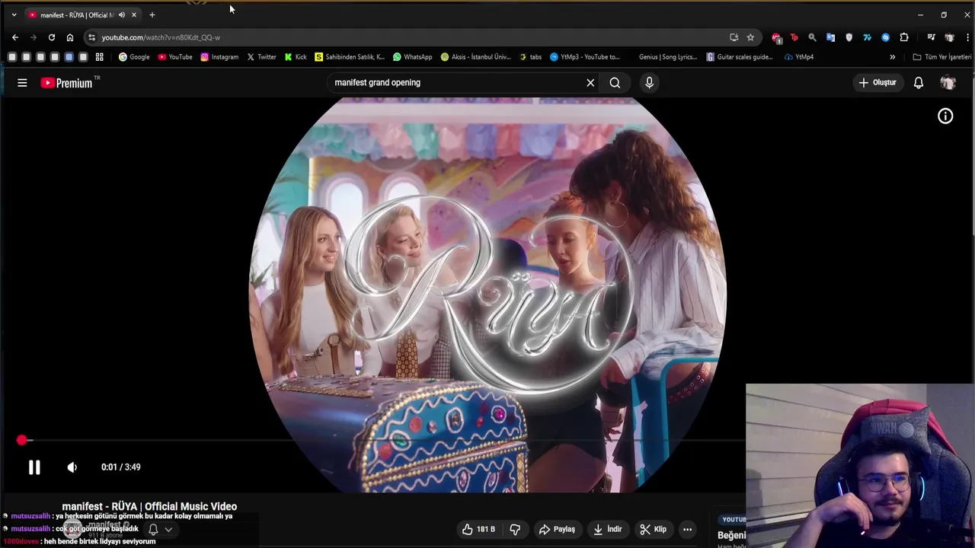Open the Chrome profile avatar
Screen dimensions: 975x548
(x=949, y=37)
